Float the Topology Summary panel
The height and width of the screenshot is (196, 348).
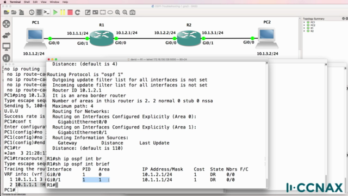(343, 19)
